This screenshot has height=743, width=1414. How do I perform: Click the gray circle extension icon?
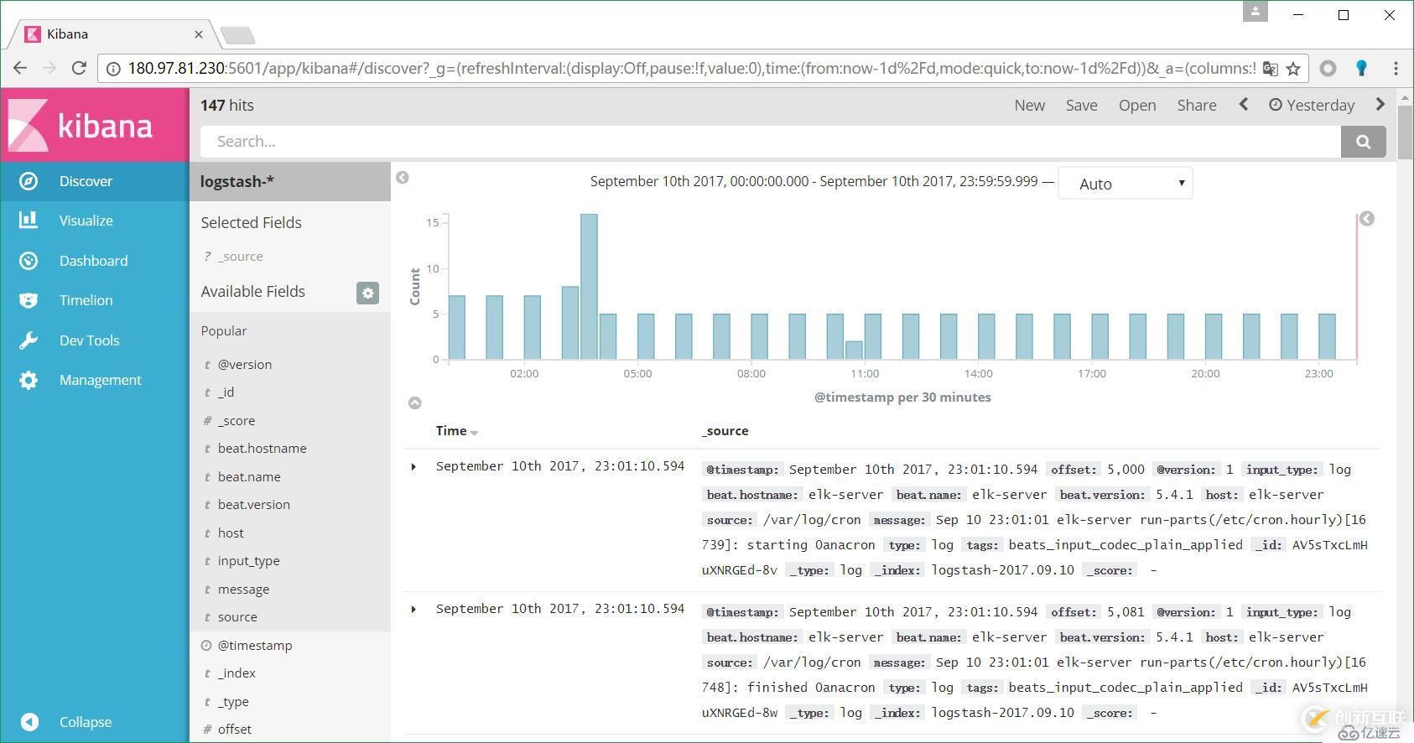(1328, 69)
